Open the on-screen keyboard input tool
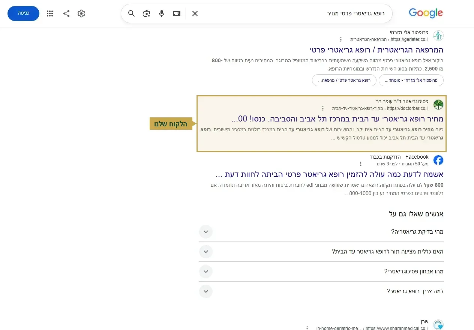474x330 pixels. tap(177, 13)
